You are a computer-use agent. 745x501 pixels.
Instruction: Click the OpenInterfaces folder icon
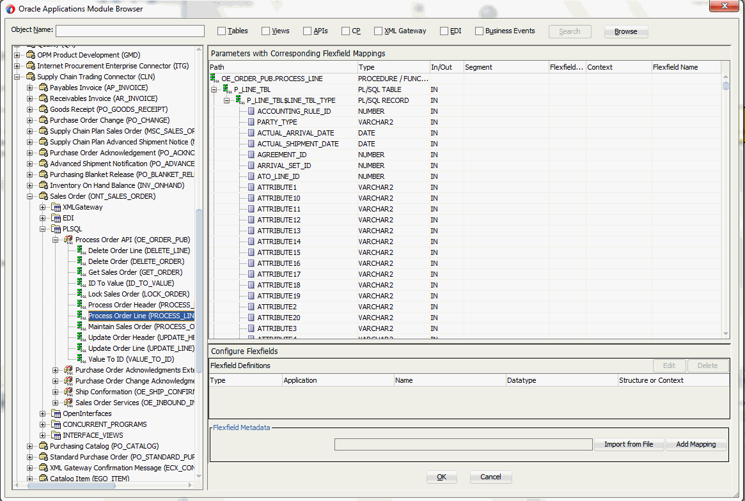(x=56, y=413)
